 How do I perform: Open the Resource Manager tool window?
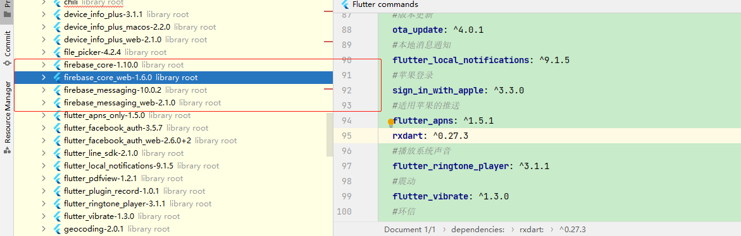(x=7, y=118)
